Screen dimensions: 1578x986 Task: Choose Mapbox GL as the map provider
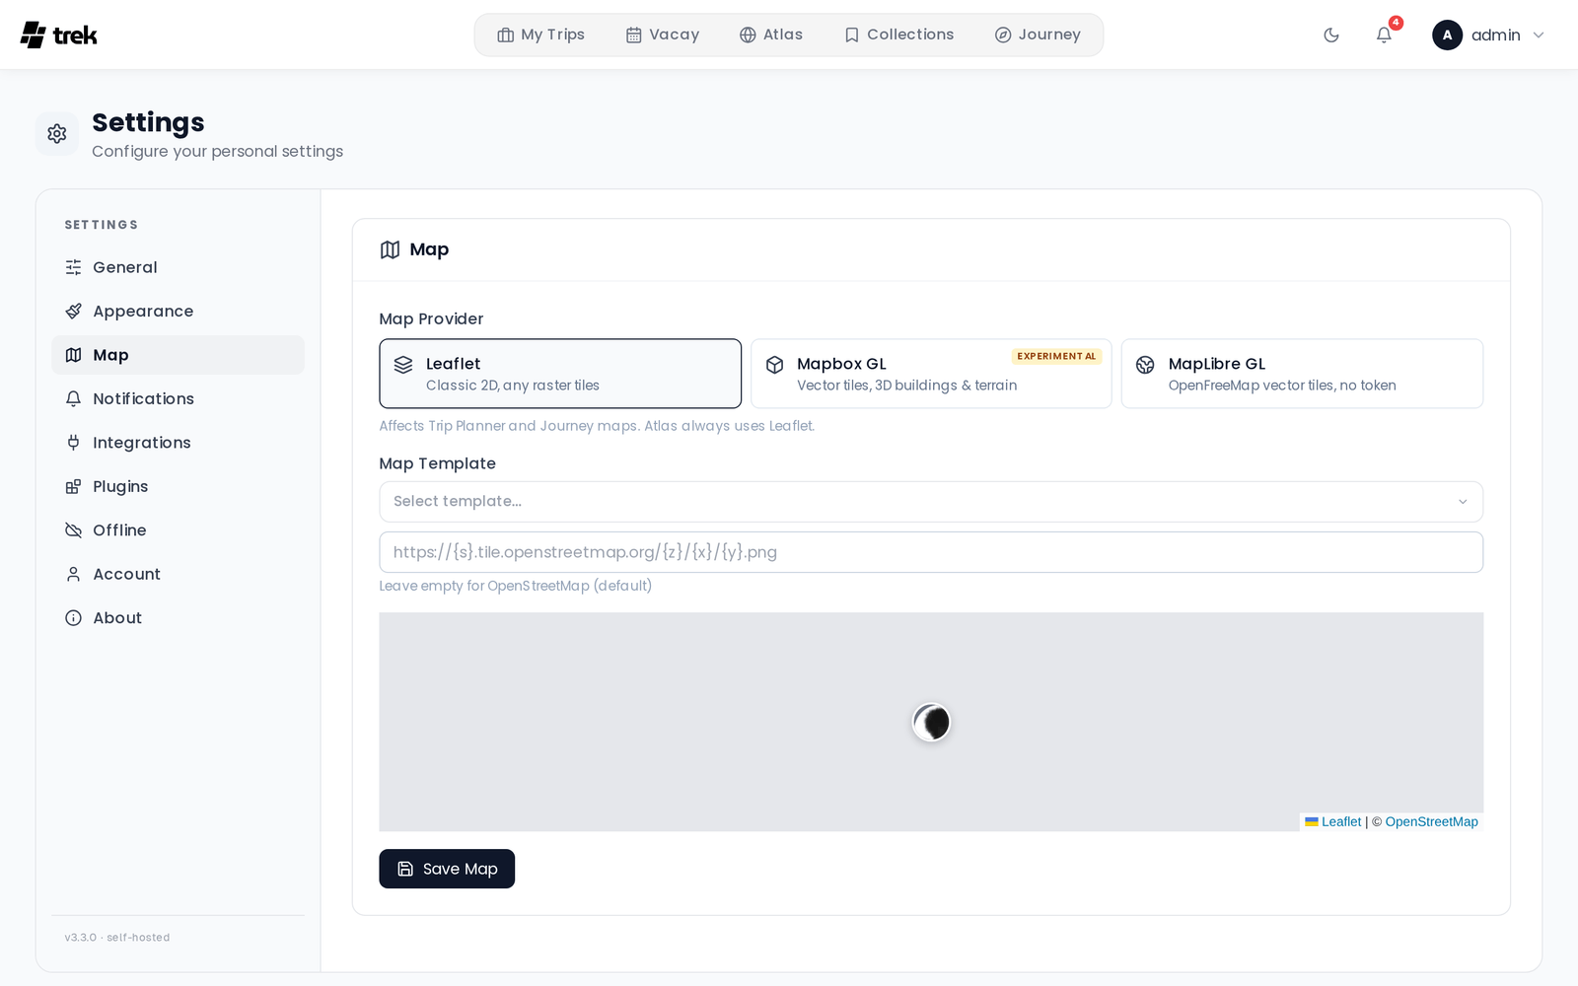tap(931, 374)
